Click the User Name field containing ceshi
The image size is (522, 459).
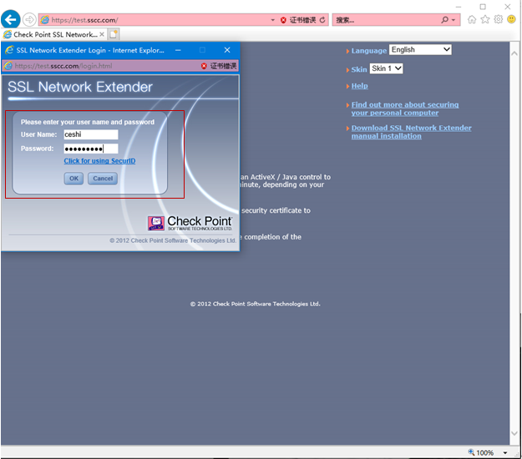click(x=91, y=134)
